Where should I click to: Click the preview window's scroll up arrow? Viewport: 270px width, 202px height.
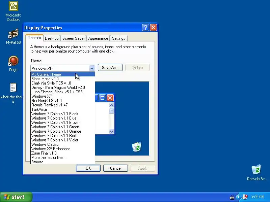point(111,105)
